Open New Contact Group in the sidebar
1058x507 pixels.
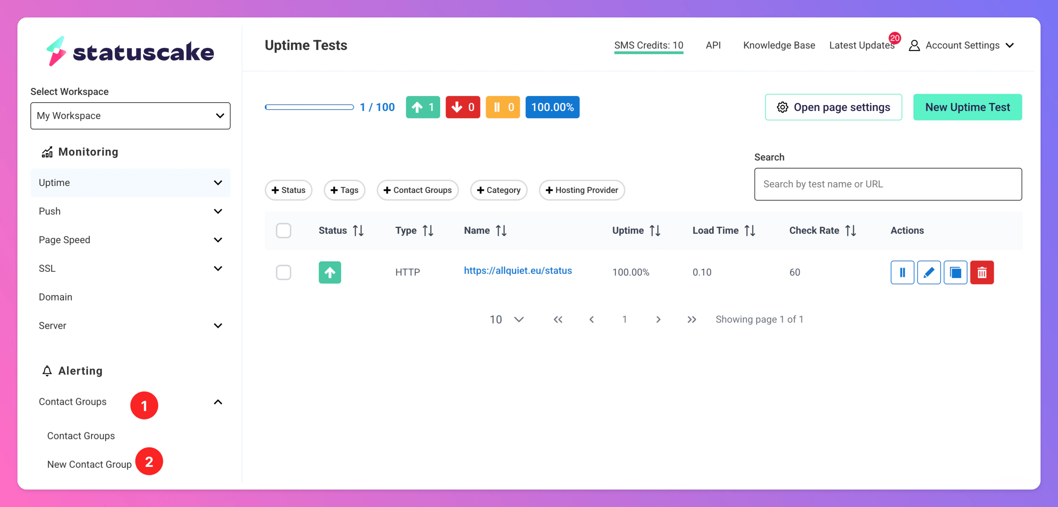[89, 464]
